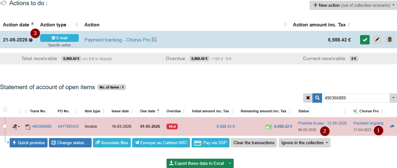Open the New action dropdown button
The height and width of the screenshot is (168, 397).
coord(353,5)
